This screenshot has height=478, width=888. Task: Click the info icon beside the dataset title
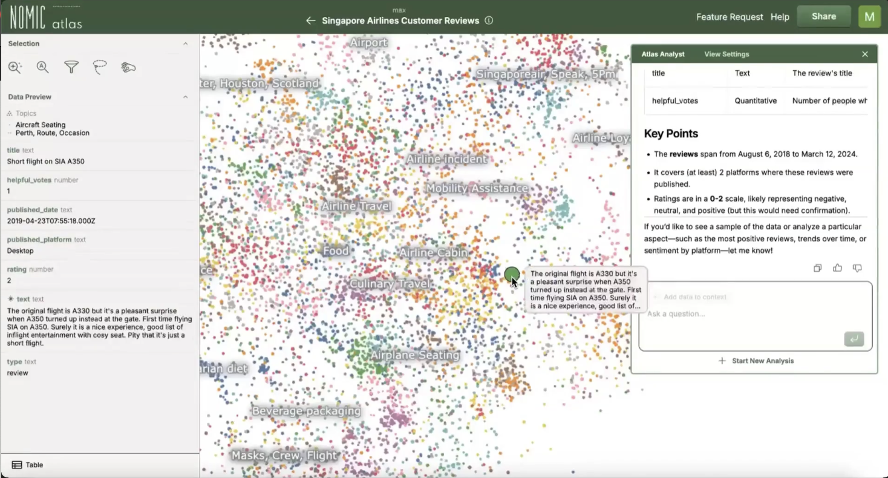click(489, 21)
